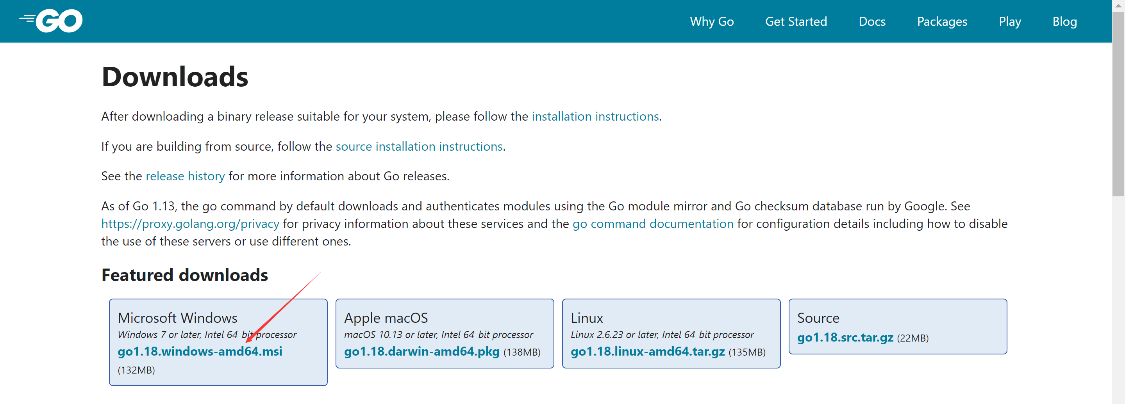Select the Microsoft Windows card heading

177,318
